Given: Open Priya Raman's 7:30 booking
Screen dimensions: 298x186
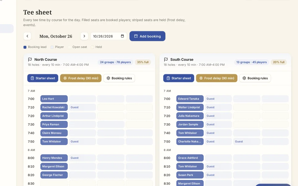Looking at the screenshot, I should tap(54, 124).
